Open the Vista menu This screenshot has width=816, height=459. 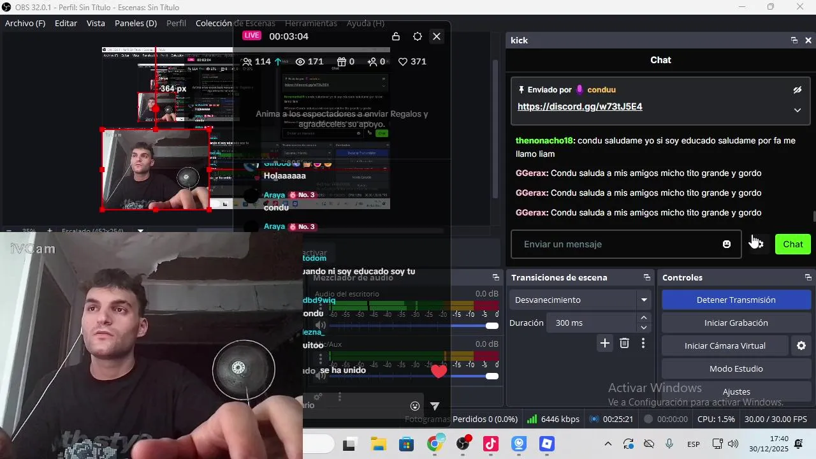click(96, 23)
